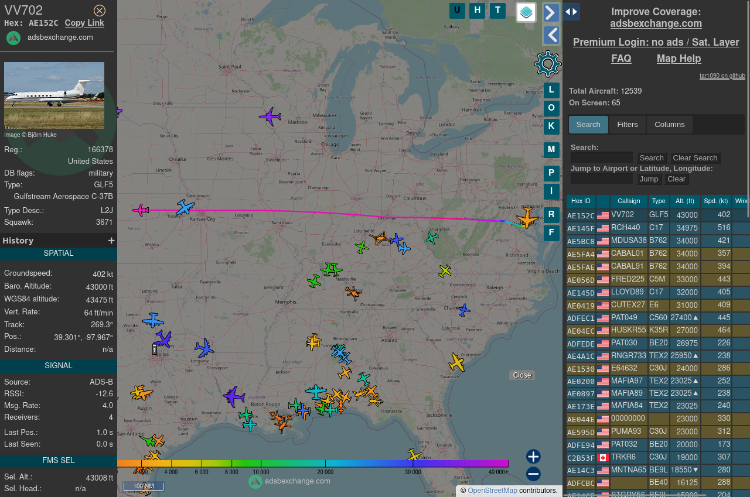Screen dimensions: 750x497
Task: Select the purple aircraft west of Baton Rouge
Action: 234,396
